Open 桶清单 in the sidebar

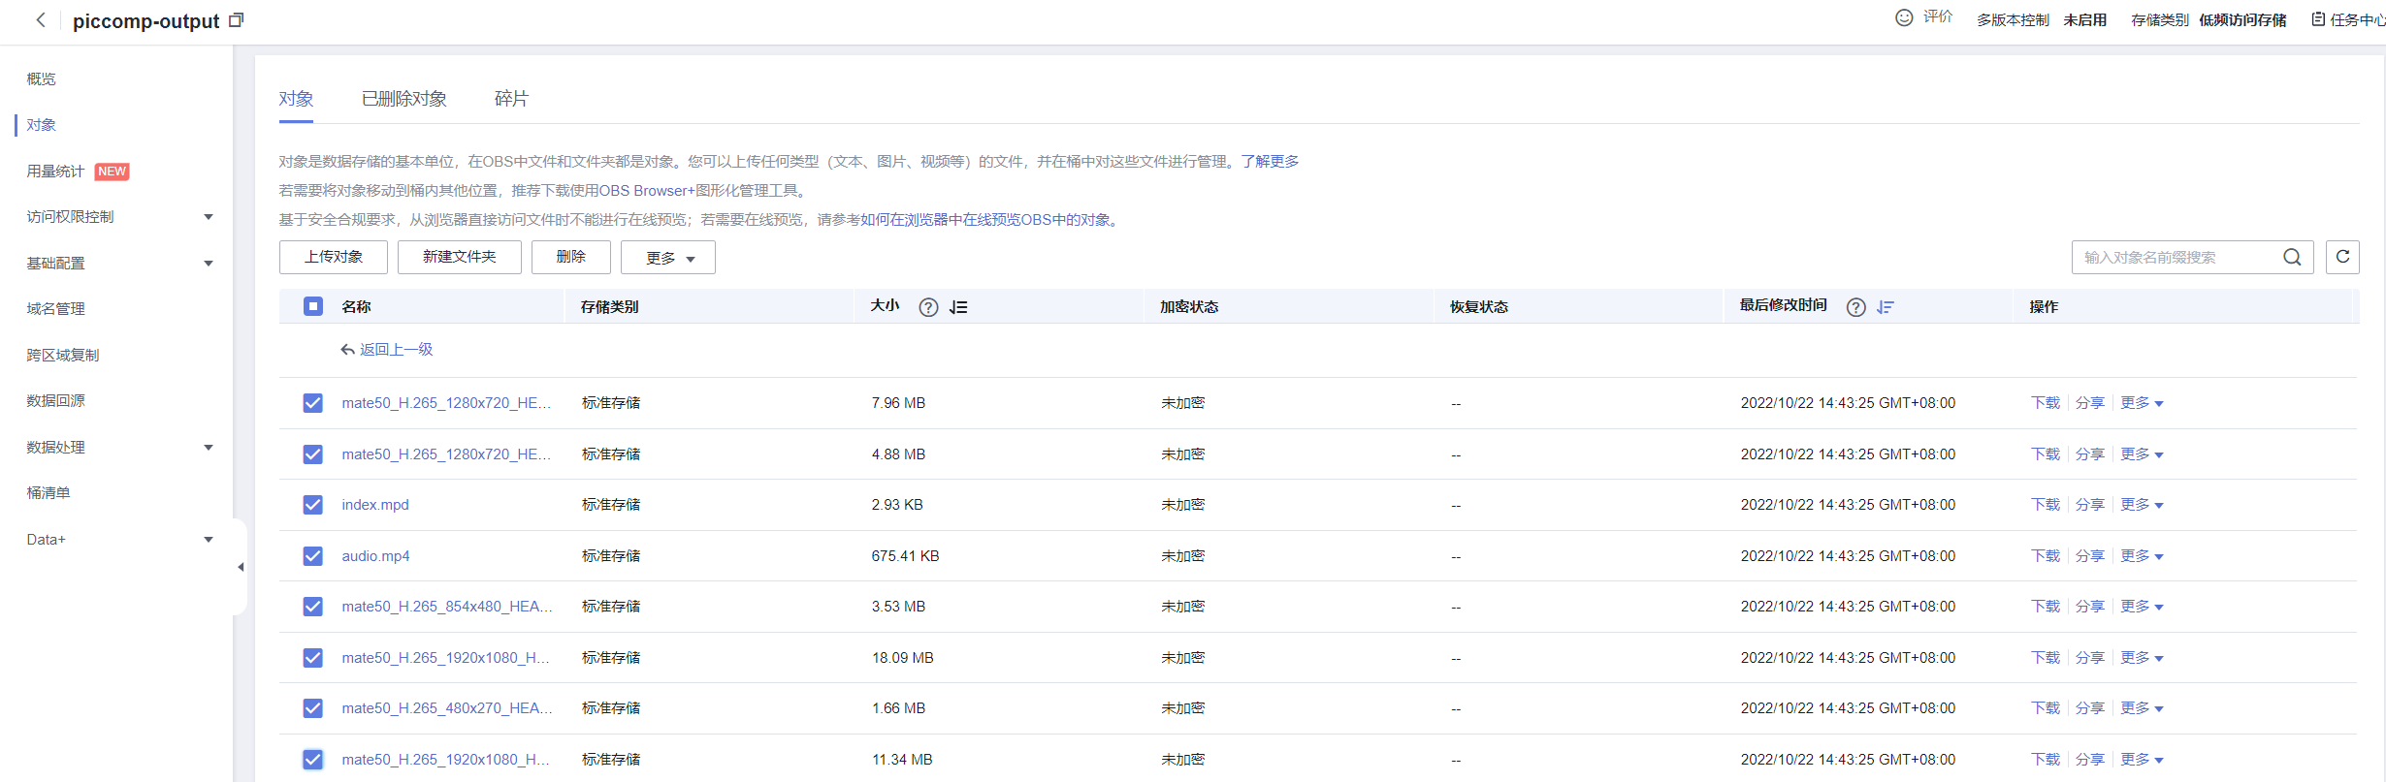pos(48,493)
